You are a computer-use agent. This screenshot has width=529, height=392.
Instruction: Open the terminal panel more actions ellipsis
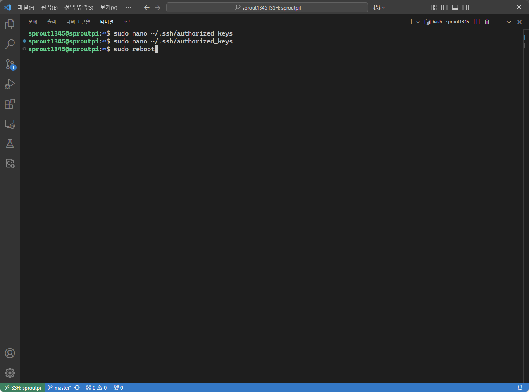[498, 22]
